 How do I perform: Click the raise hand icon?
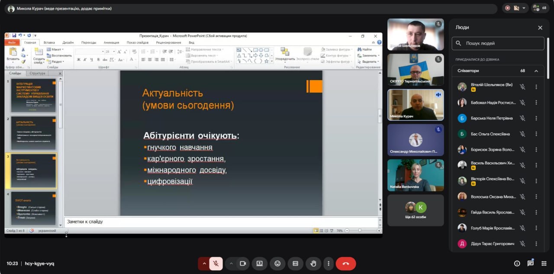[313, 263]
